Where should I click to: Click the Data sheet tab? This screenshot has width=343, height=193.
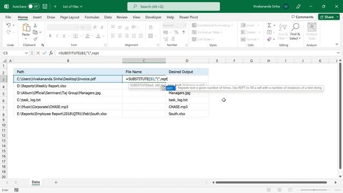(36, 182)
